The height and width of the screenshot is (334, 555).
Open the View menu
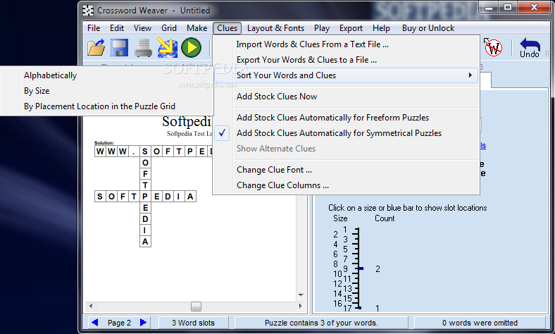coord(143,28)
